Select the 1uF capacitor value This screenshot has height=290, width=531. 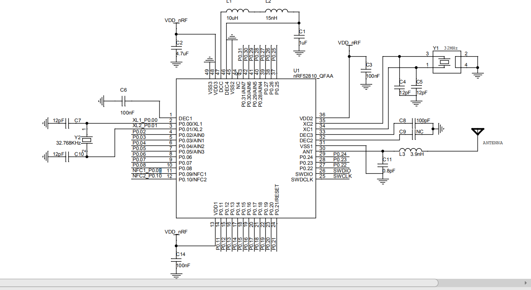click(x=303, y=43)
